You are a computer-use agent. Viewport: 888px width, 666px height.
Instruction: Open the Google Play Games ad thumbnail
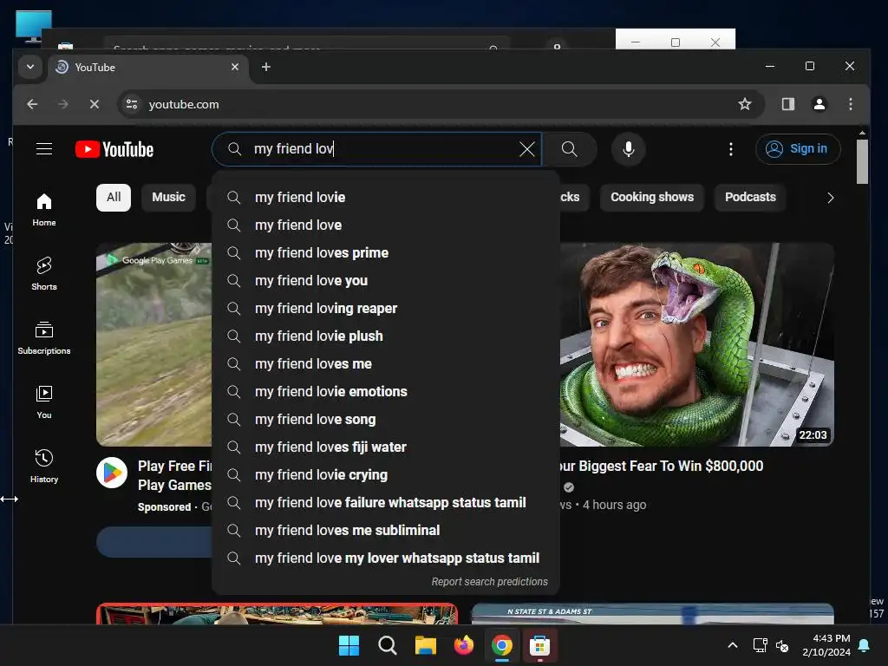click(x=154, y=344)
